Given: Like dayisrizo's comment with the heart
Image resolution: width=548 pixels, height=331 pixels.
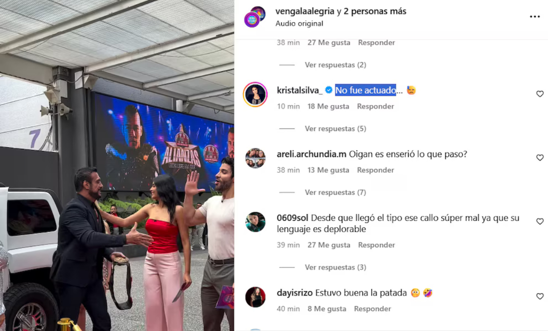Looking at the screenshot, I should pos(540,297).
